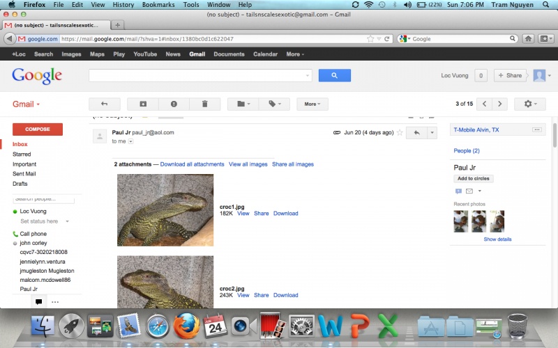Open a new tab with the plus button

pyautogui.click(x=117, y=25)
